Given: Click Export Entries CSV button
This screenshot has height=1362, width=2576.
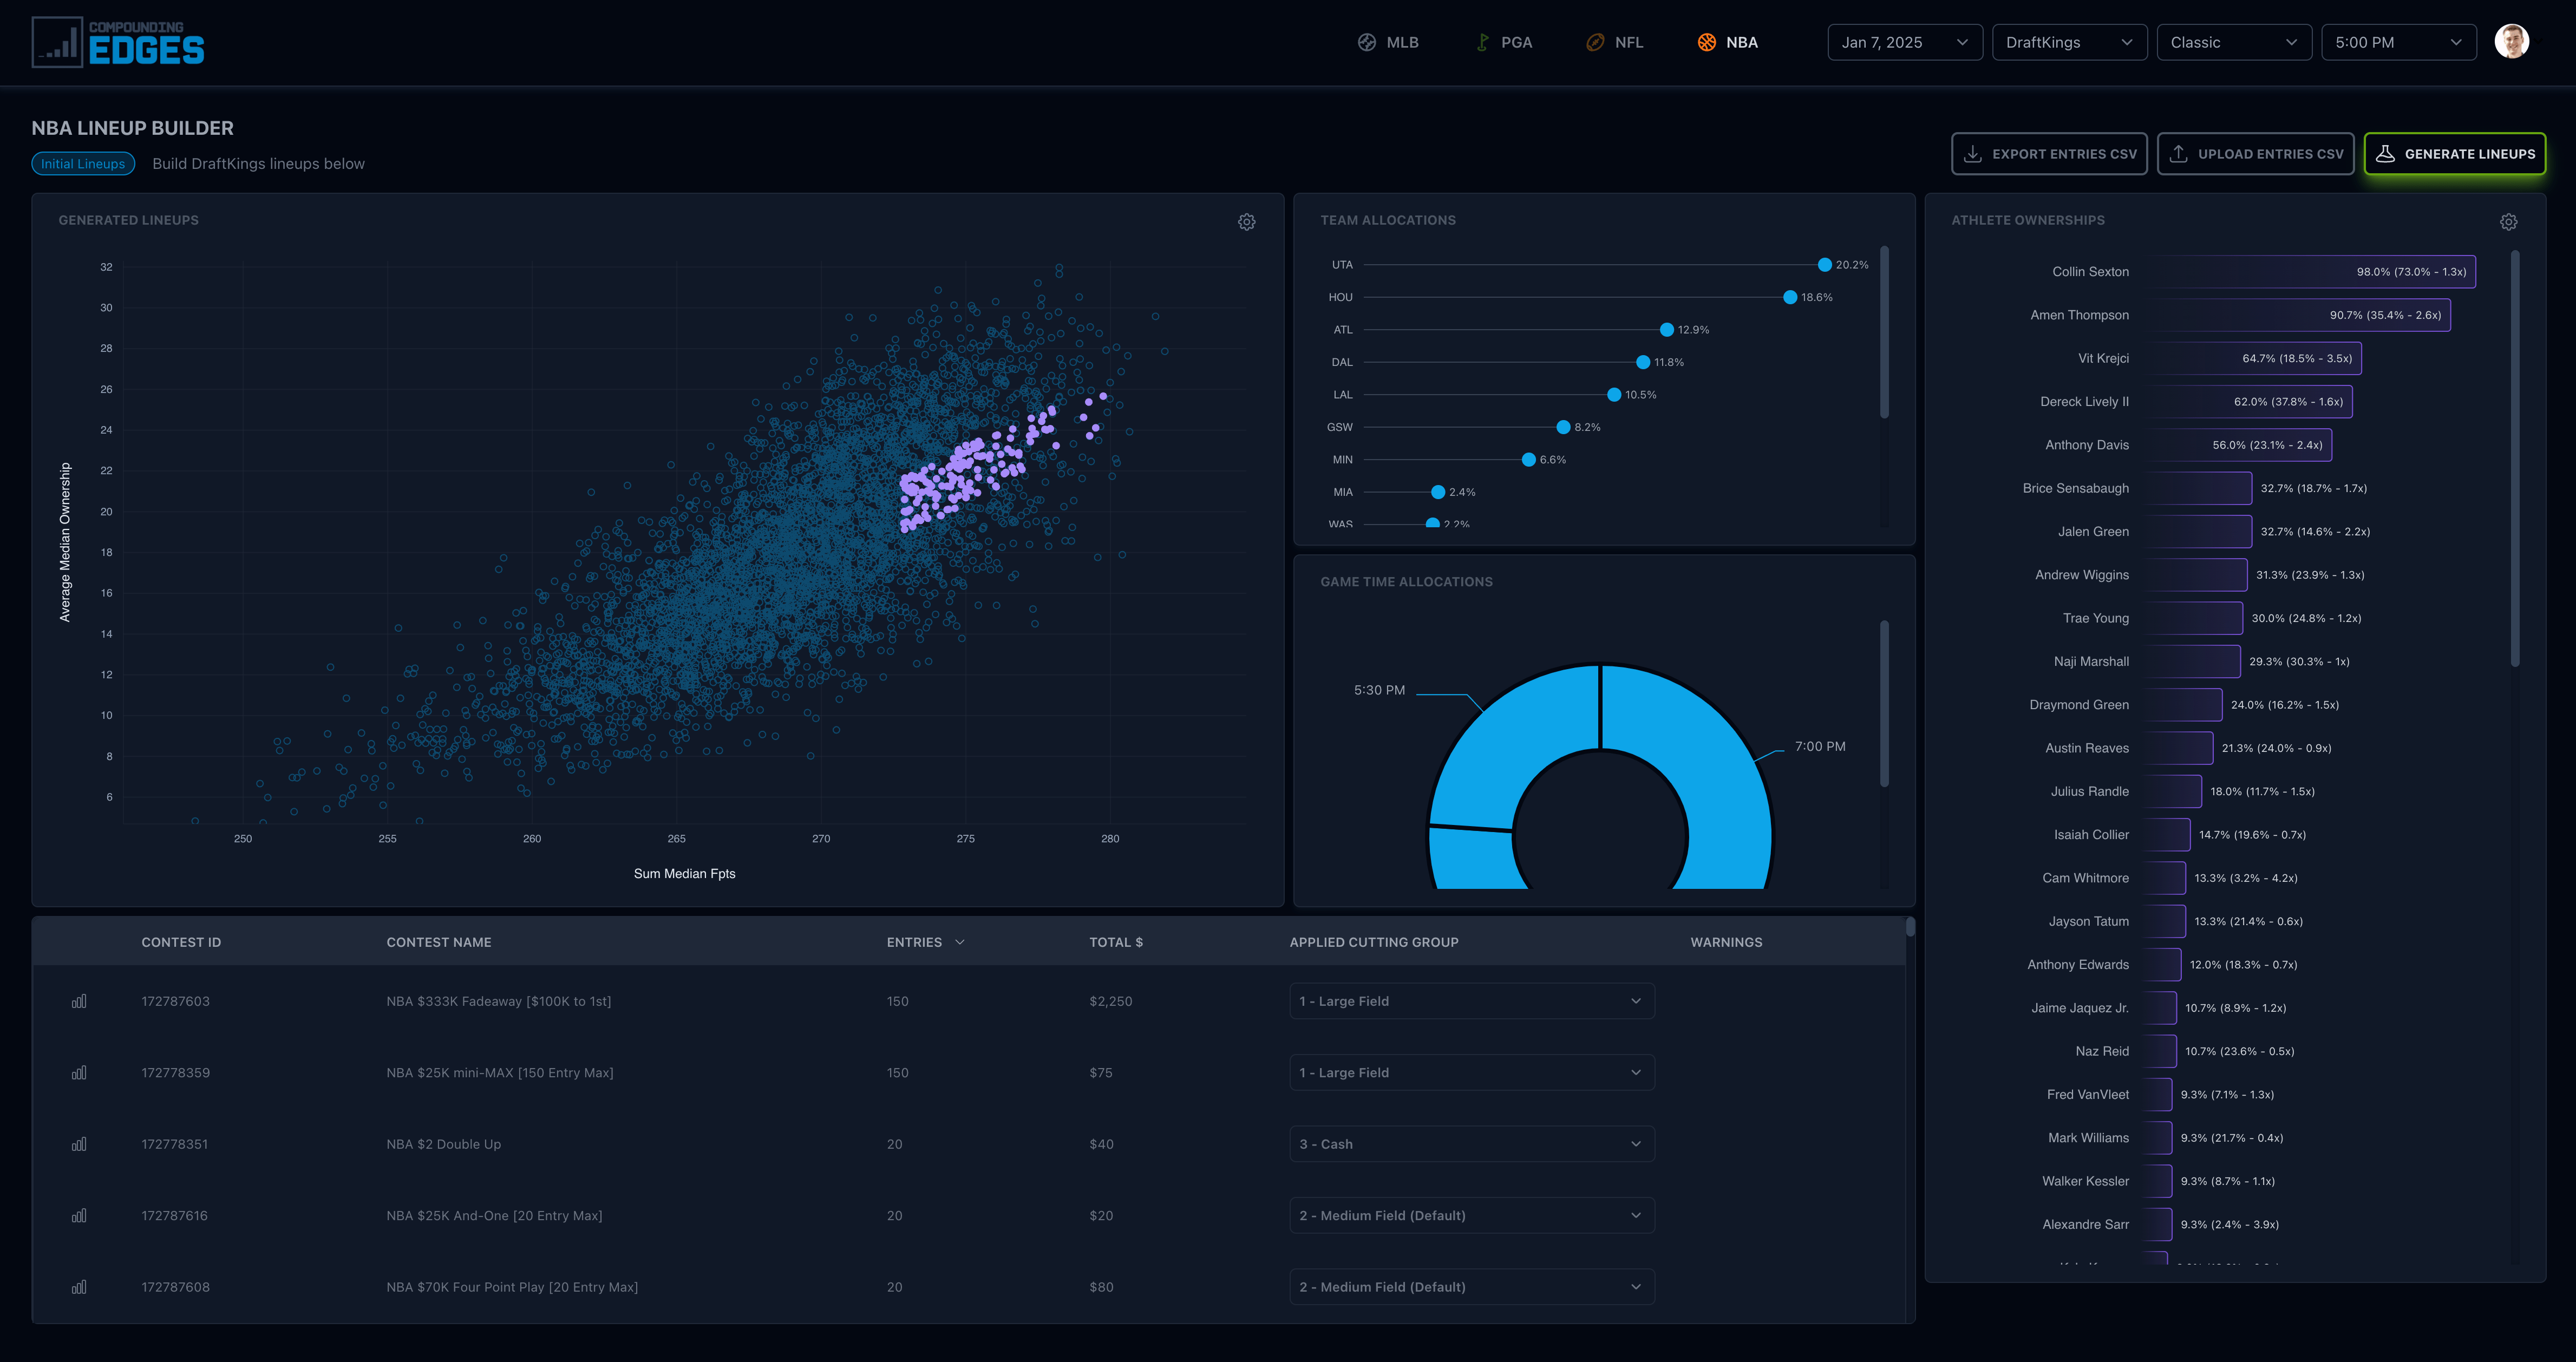Looking at the screenshot, I should coord(2049,154).
